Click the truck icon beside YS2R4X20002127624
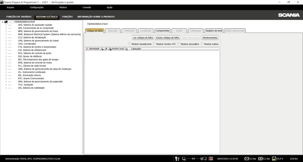The width and height of the screenshot is (303, 162). pos(6,22)
